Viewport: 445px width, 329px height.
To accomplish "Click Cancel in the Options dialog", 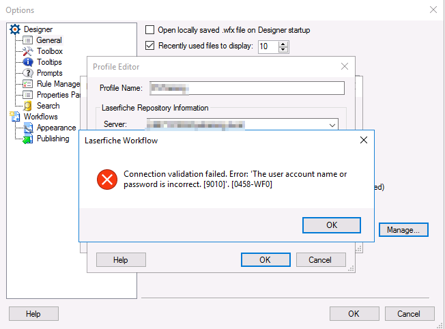I will (x=410, y=314).
